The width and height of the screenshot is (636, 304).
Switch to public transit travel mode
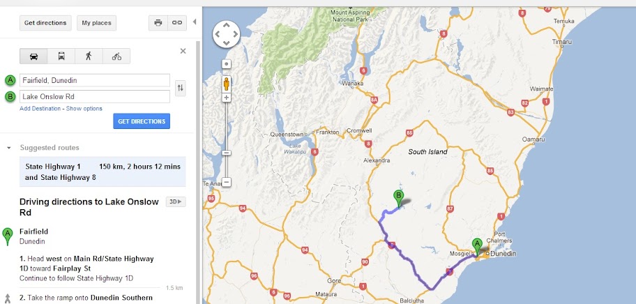click(x=61, y=56)
